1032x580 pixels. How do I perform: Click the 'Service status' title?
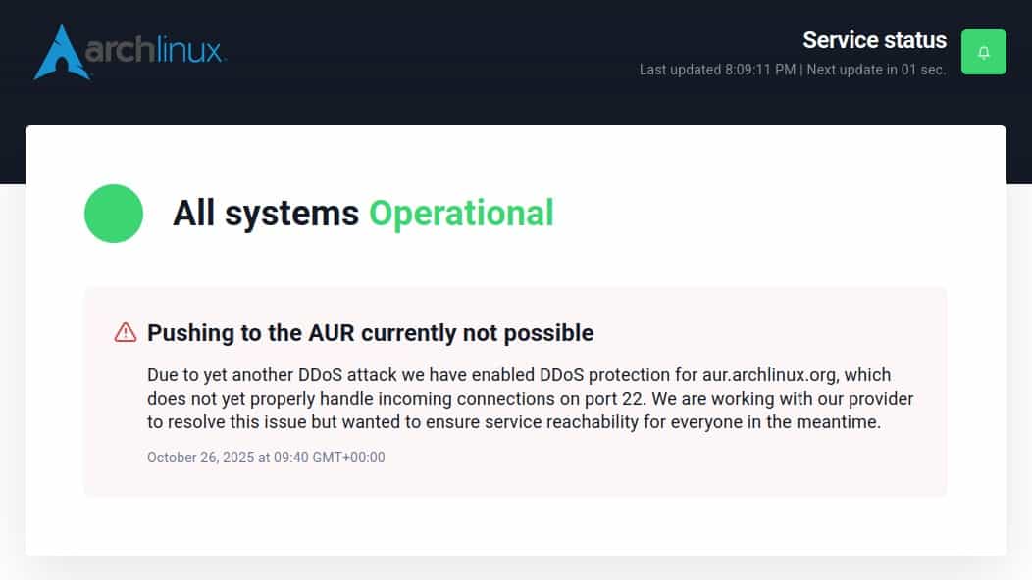point(874,40)
